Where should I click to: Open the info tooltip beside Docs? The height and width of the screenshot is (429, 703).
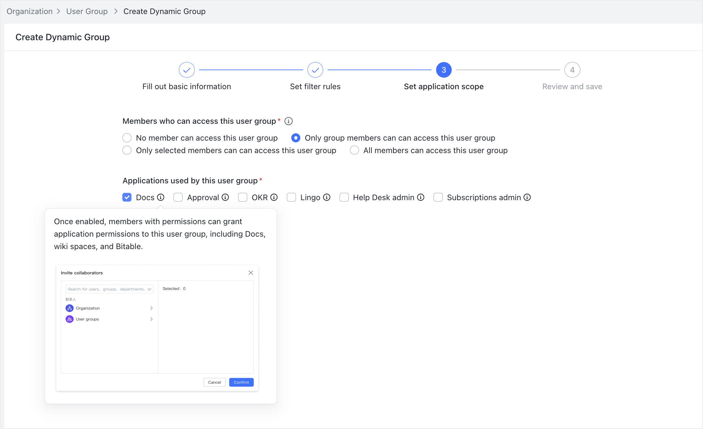(x=161, y=197)
